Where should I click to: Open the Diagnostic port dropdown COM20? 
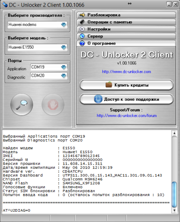[x=49, y=76]
